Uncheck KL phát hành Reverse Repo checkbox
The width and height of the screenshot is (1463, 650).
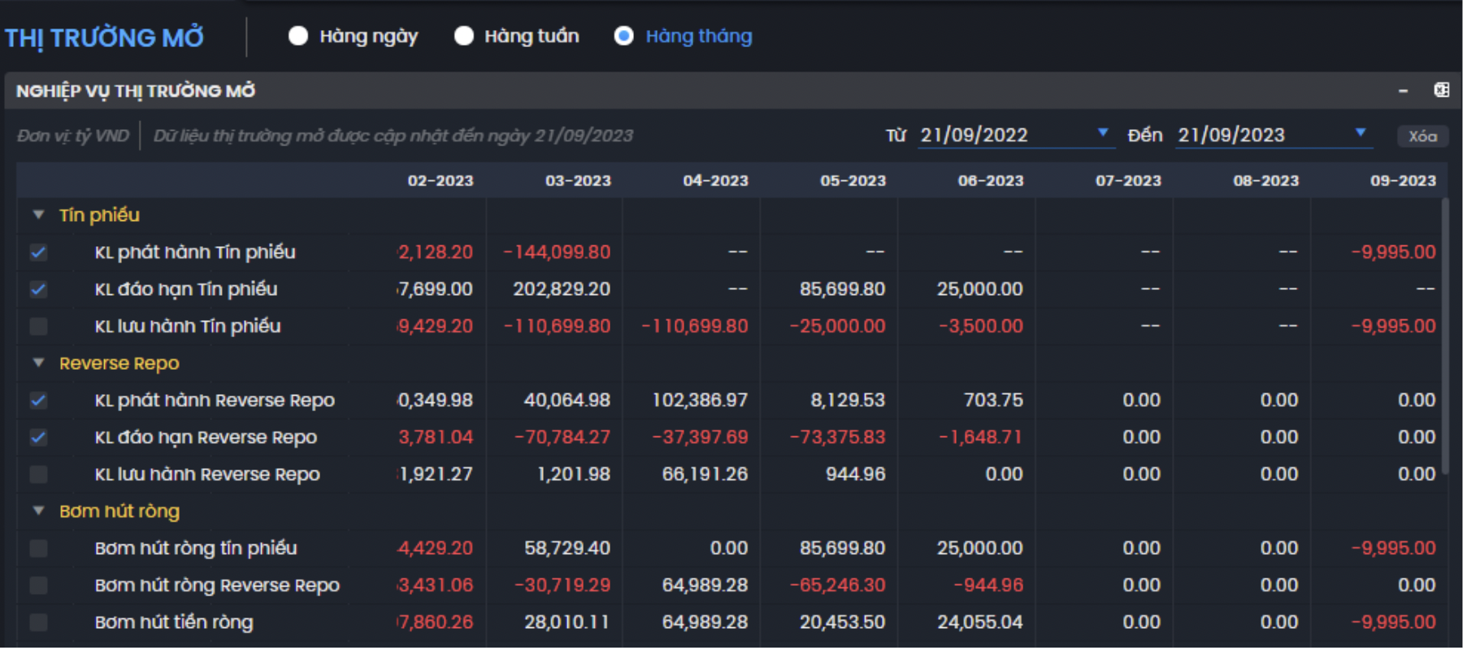38,401
